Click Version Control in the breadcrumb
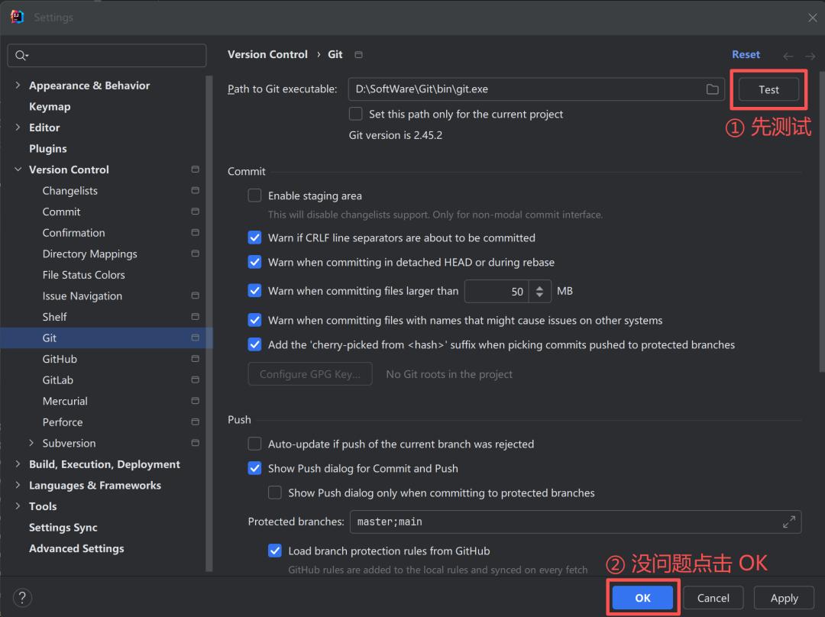This screenshot has width=825, height=617. point(267,54)
